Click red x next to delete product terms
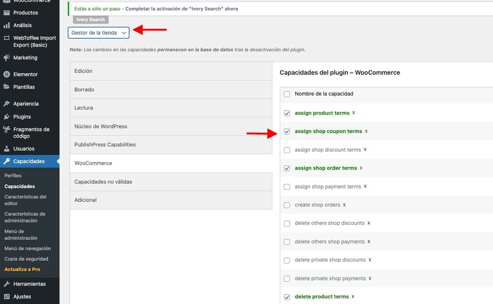Viewport: 493px width, 304px height. tap(353, 297)
